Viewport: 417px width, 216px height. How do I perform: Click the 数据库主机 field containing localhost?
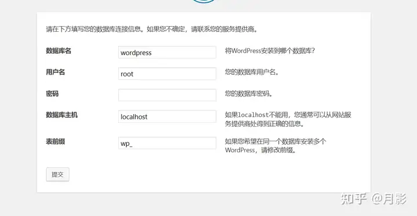(x=167, y=116)
